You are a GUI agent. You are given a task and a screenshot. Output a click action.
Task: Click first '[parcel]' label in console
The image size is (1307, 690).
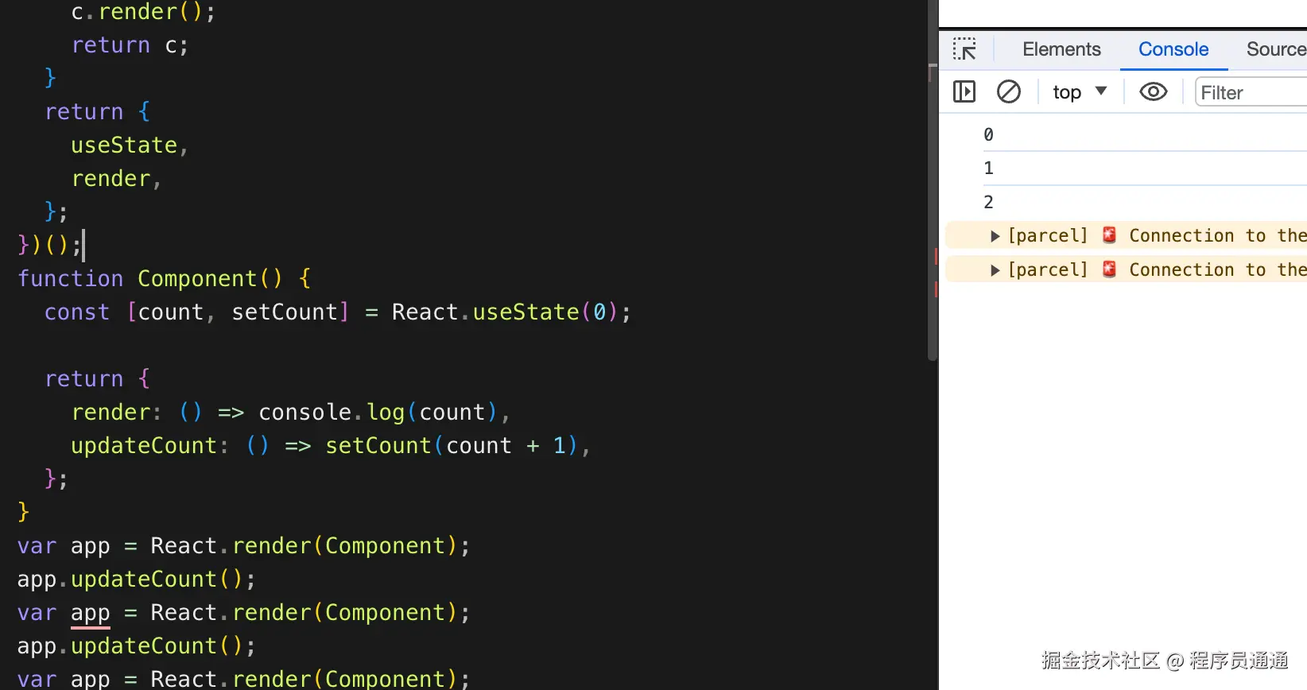coord(1047,235)
